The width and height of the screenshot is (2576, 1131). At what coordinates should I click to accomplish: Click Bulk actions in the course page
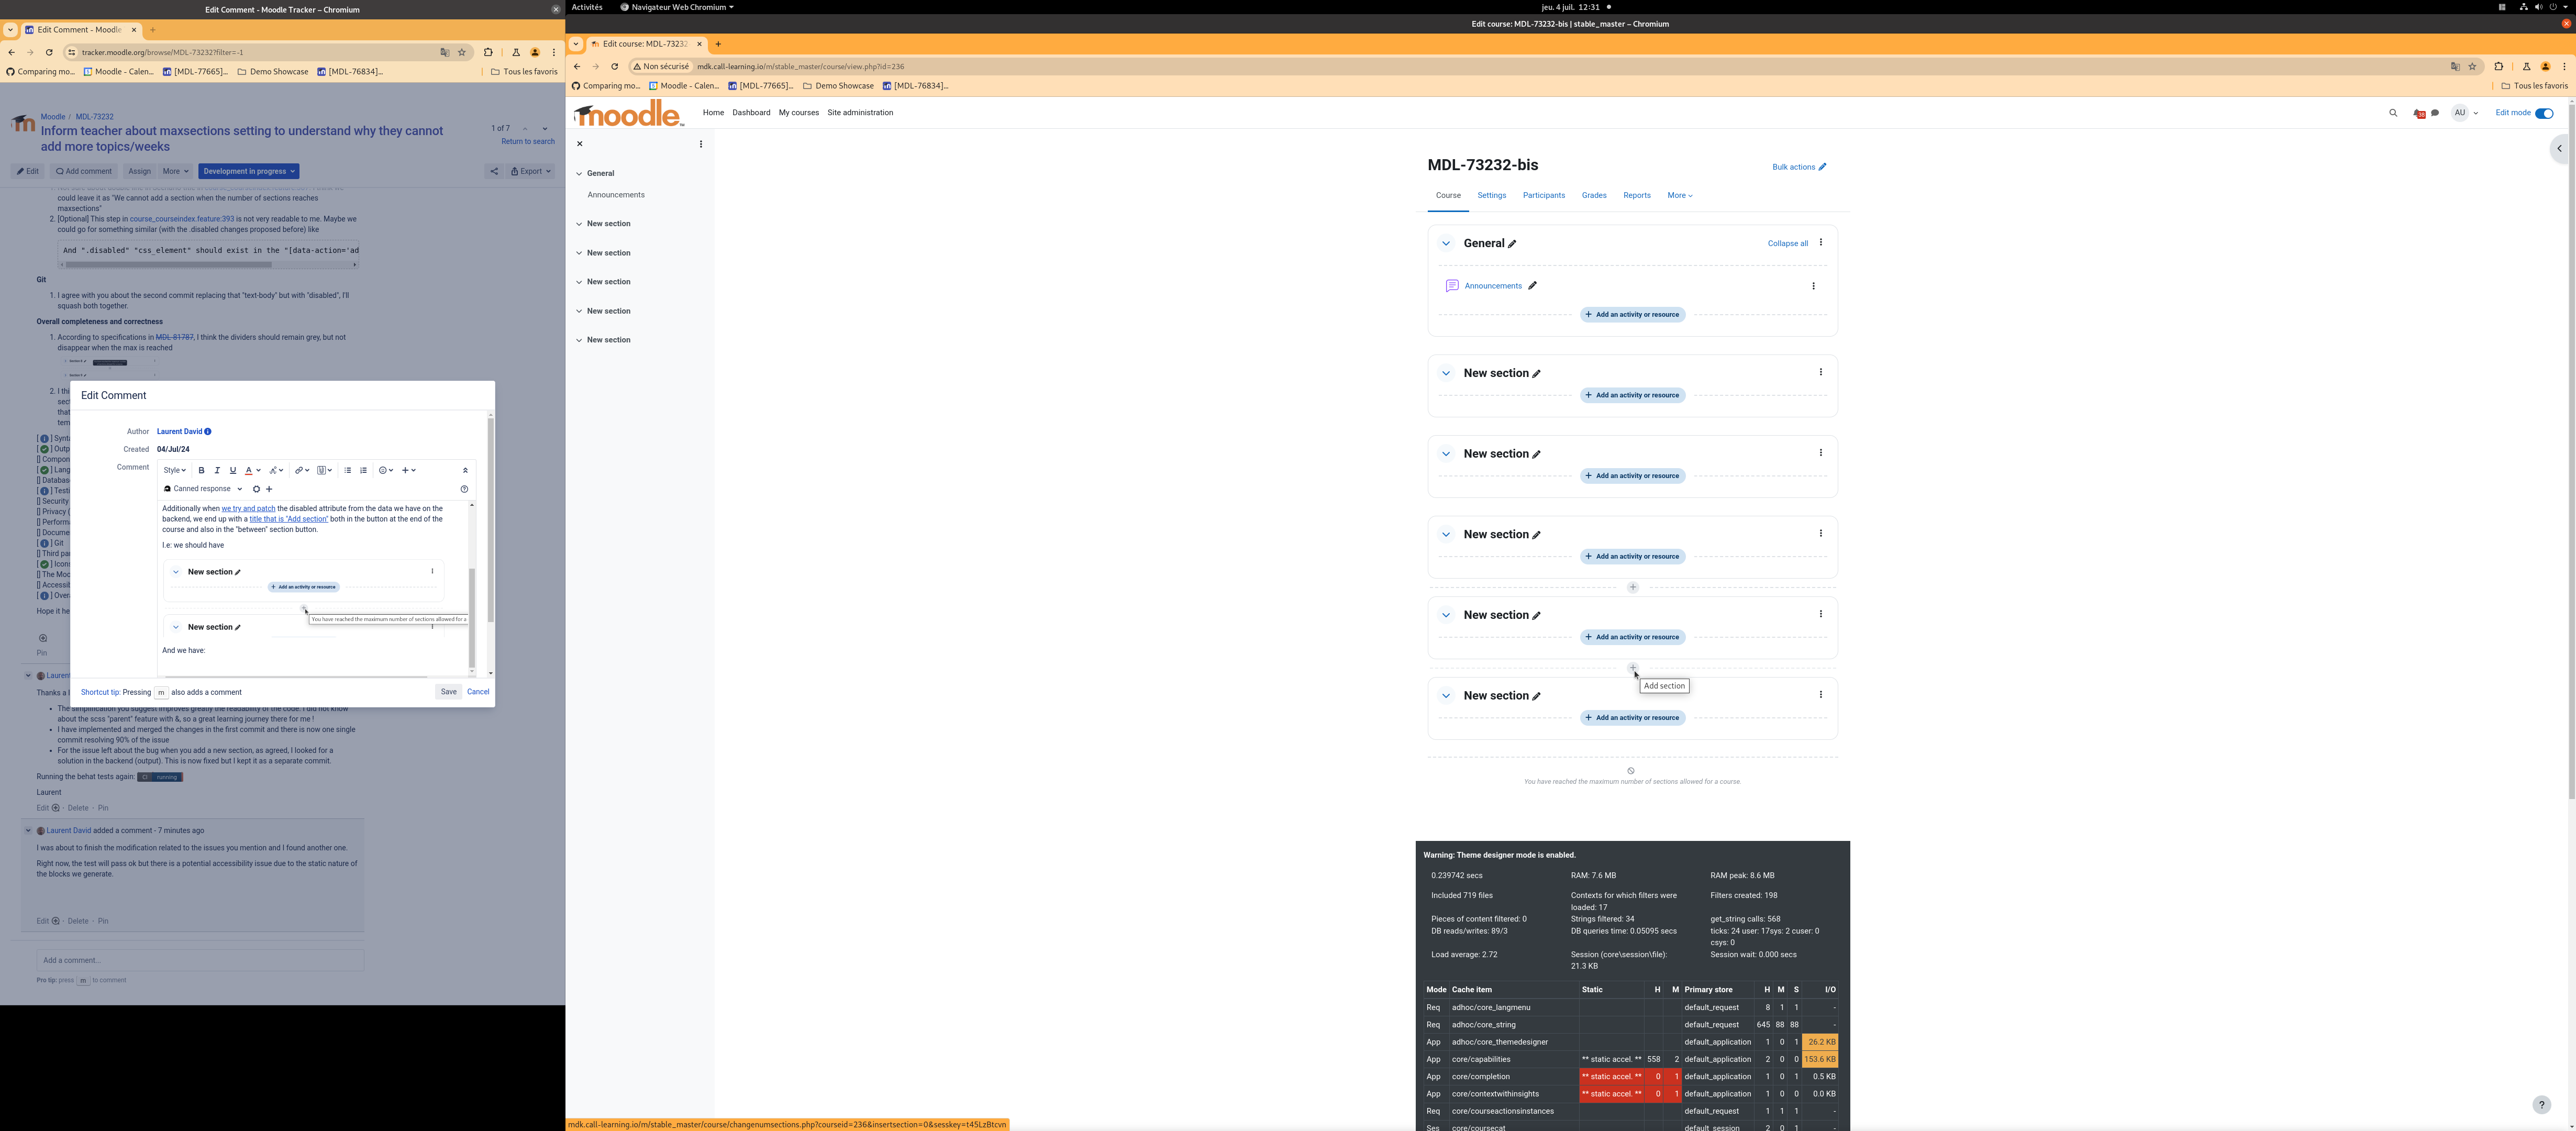coord(1799,167)
